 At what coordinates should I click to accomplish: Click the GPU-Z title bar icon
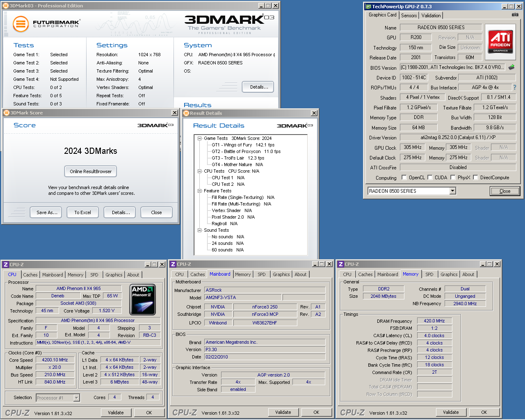(x=368, y=7)
